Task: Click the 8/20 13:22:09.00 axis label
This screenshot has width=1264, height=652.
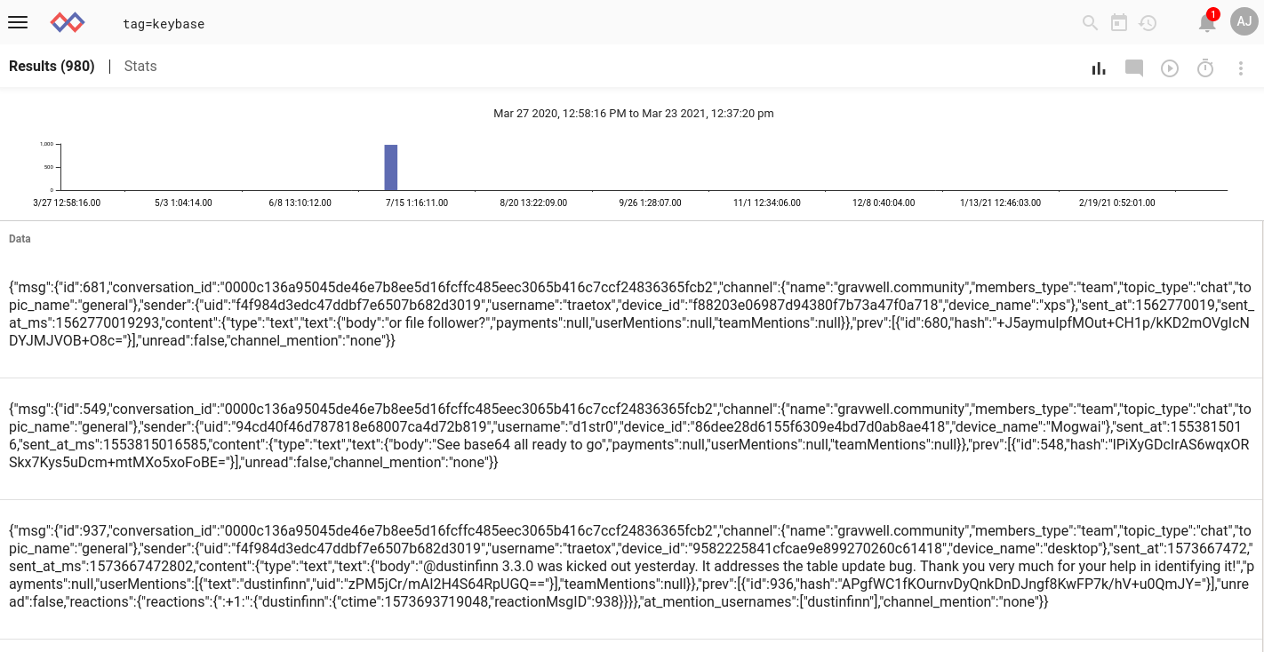Action: tap(533, 203)
